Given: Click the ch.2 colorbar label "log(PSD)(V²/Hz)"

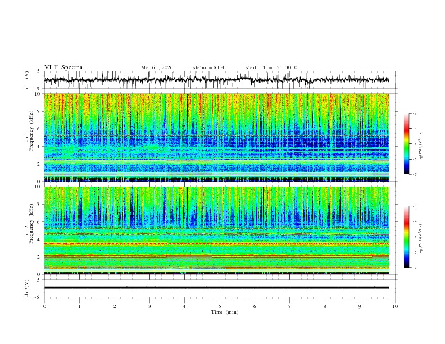Looking at the screenshot, I should 421,239.
